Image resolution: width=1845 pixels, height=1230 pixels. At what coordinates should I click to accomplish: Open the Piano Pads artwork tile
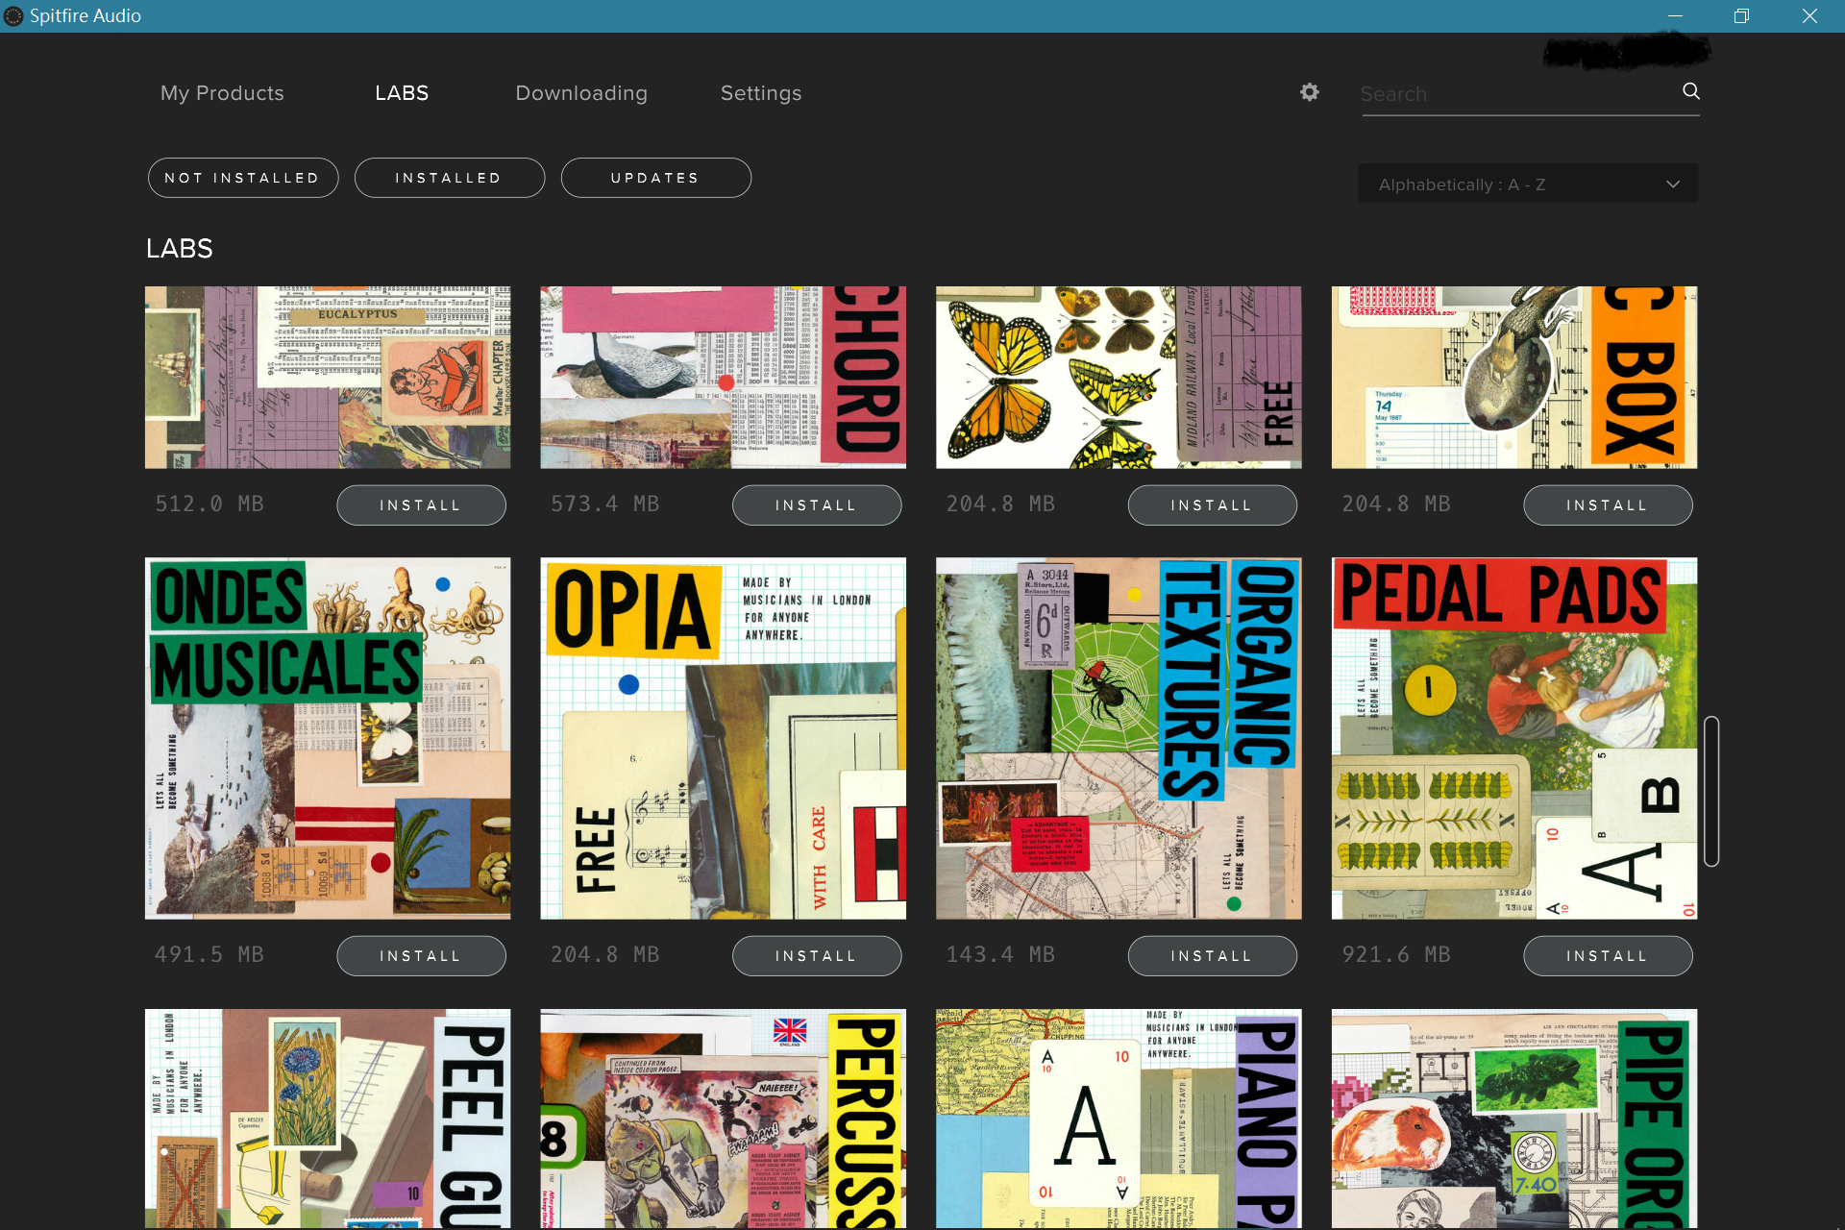point(1119,1118)
